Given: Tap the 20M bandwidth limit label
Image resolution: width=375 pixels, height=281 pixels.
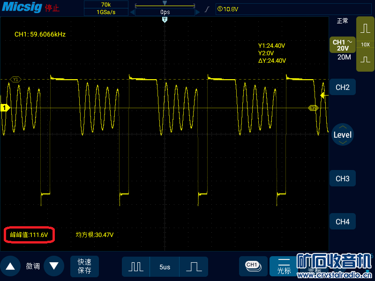Looking at the screenshot, I should point(344,57).
